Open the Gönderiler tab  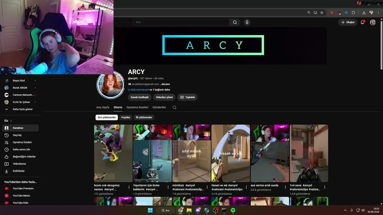(x=159, y=107)
